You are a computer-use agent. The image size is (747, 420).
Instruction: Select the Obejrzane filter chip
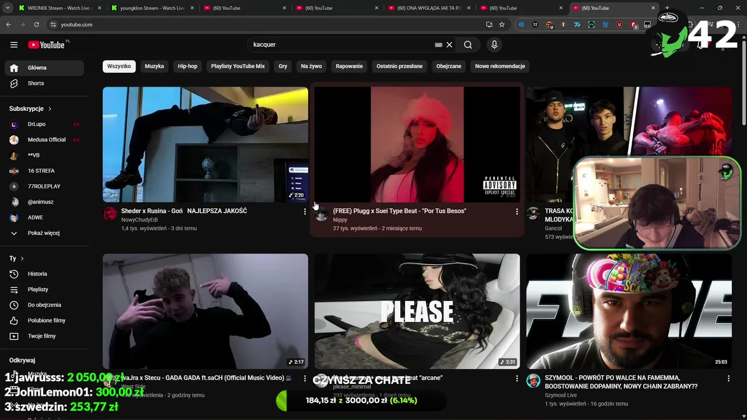(449, 66)
